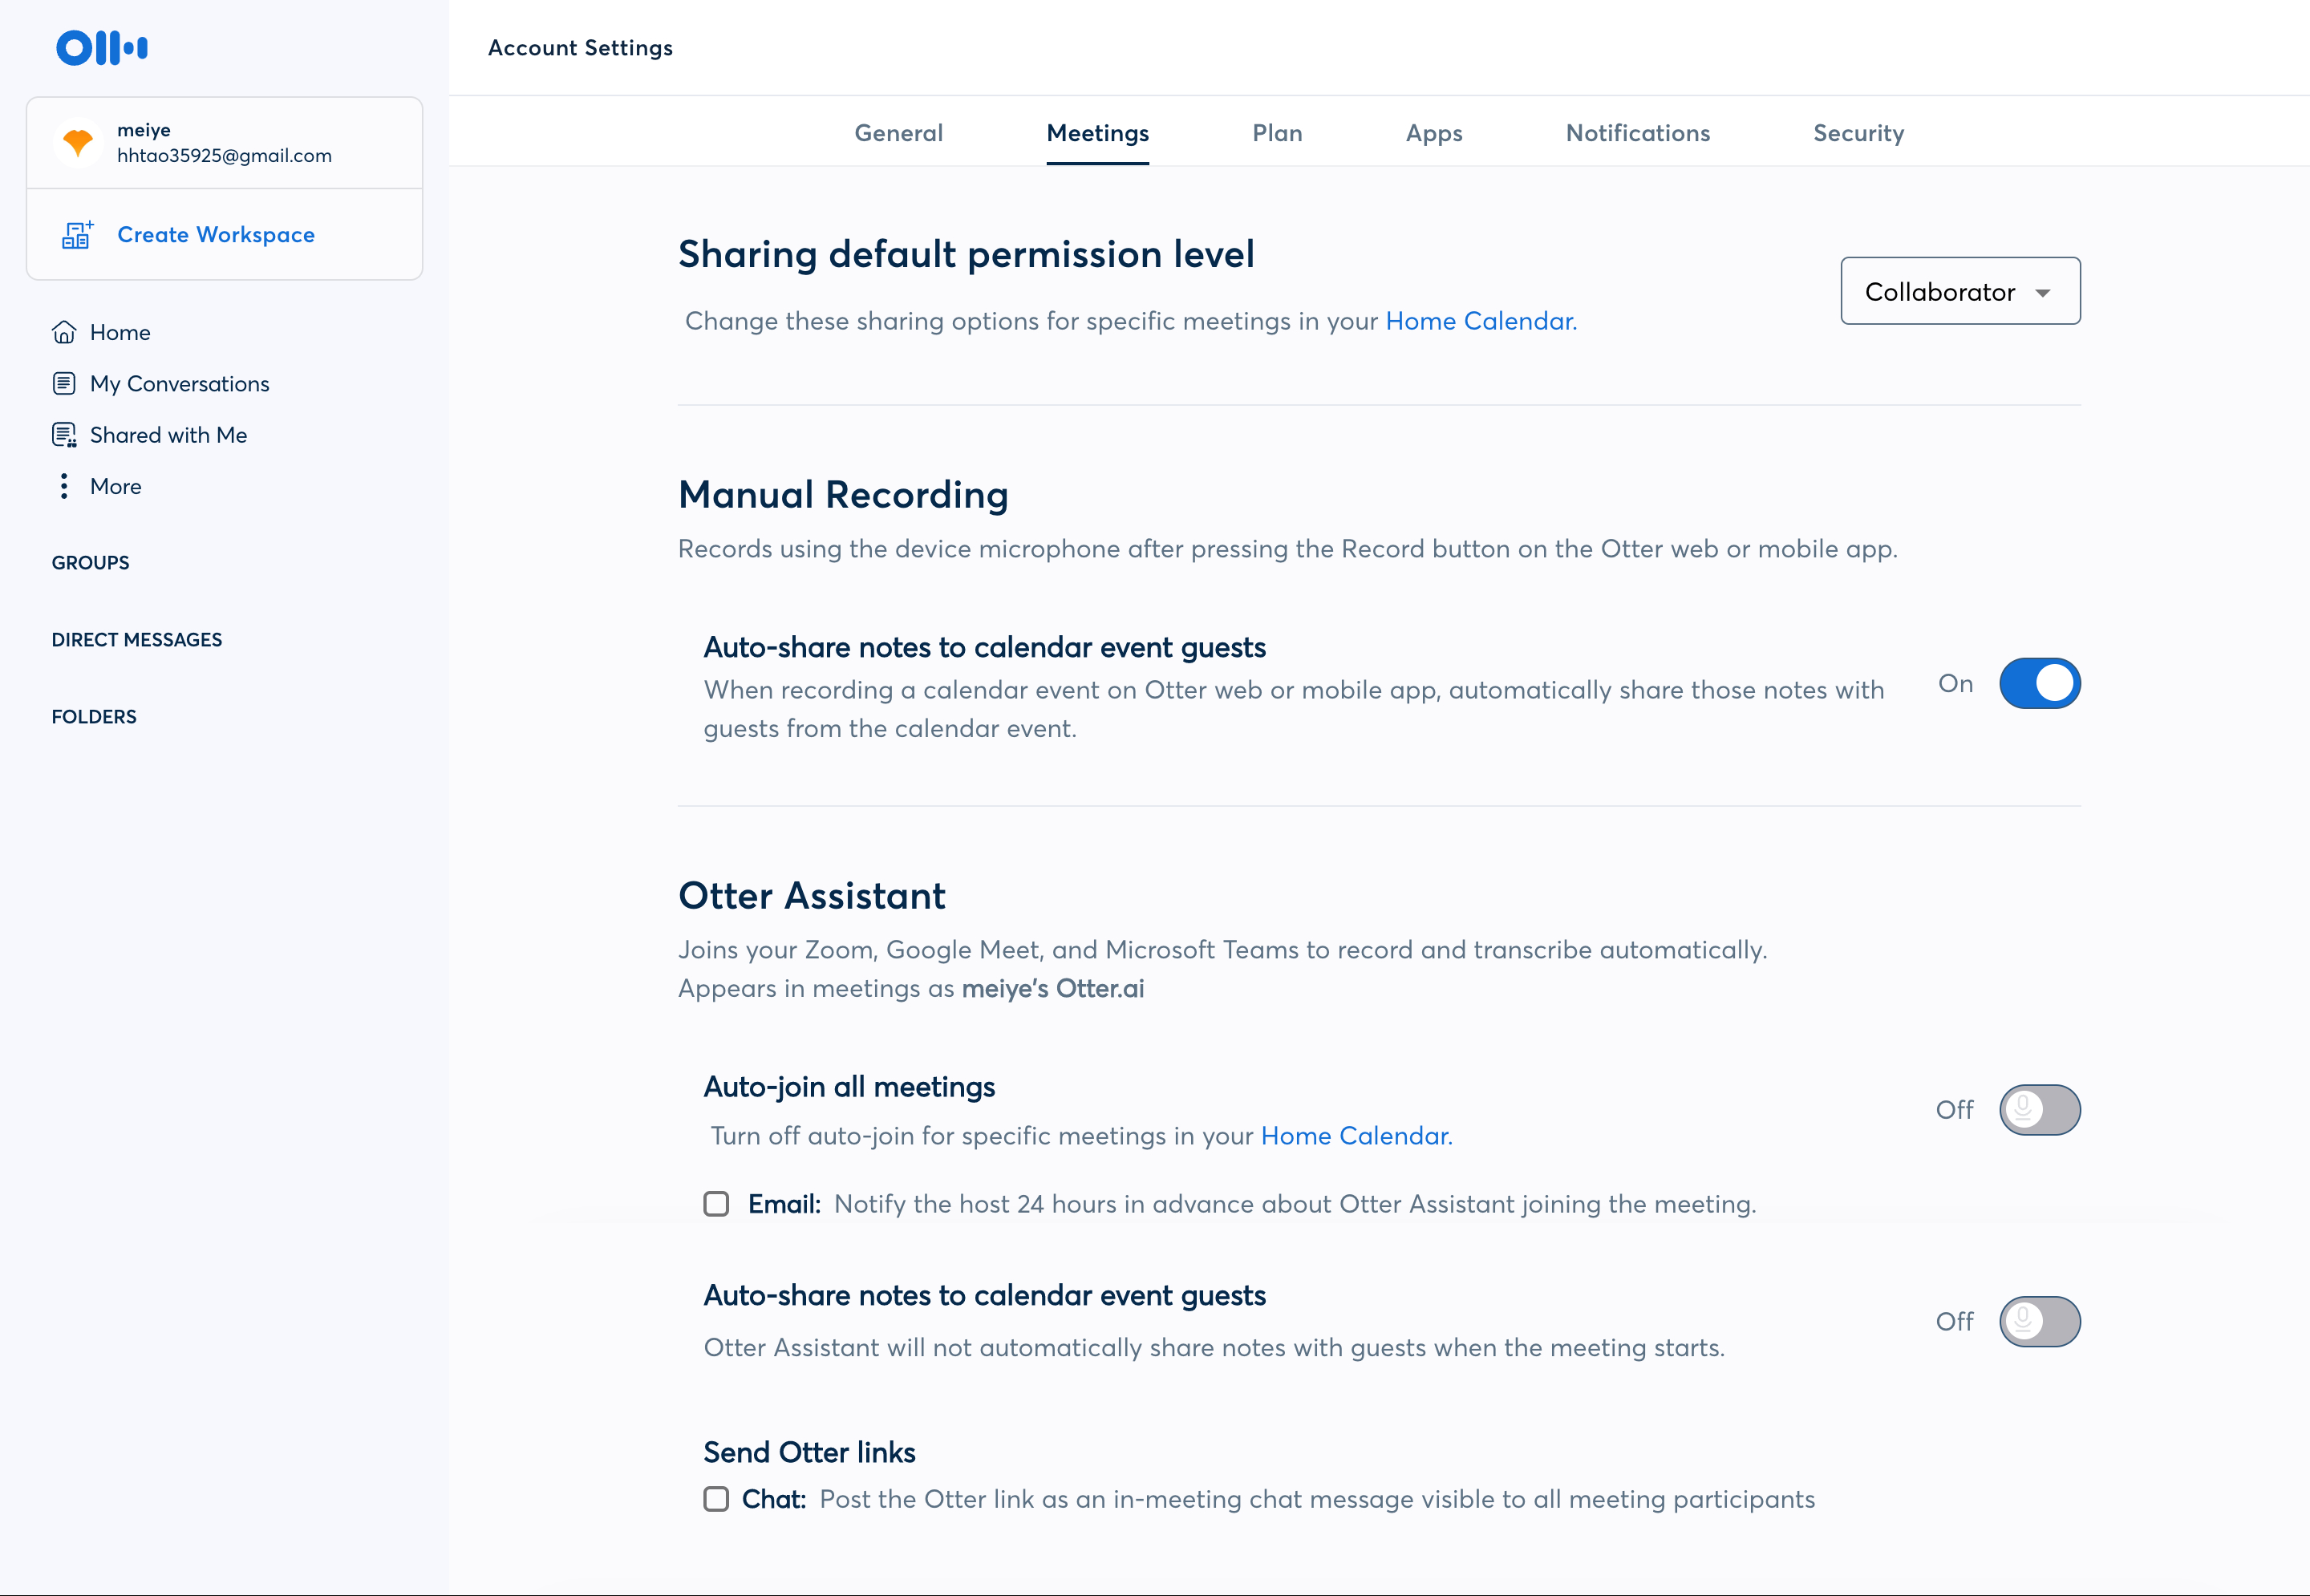
Task: Enable Otter Assistant auto-share notes toggle
Action: pyautogui.click(x=2039, y=1322)
